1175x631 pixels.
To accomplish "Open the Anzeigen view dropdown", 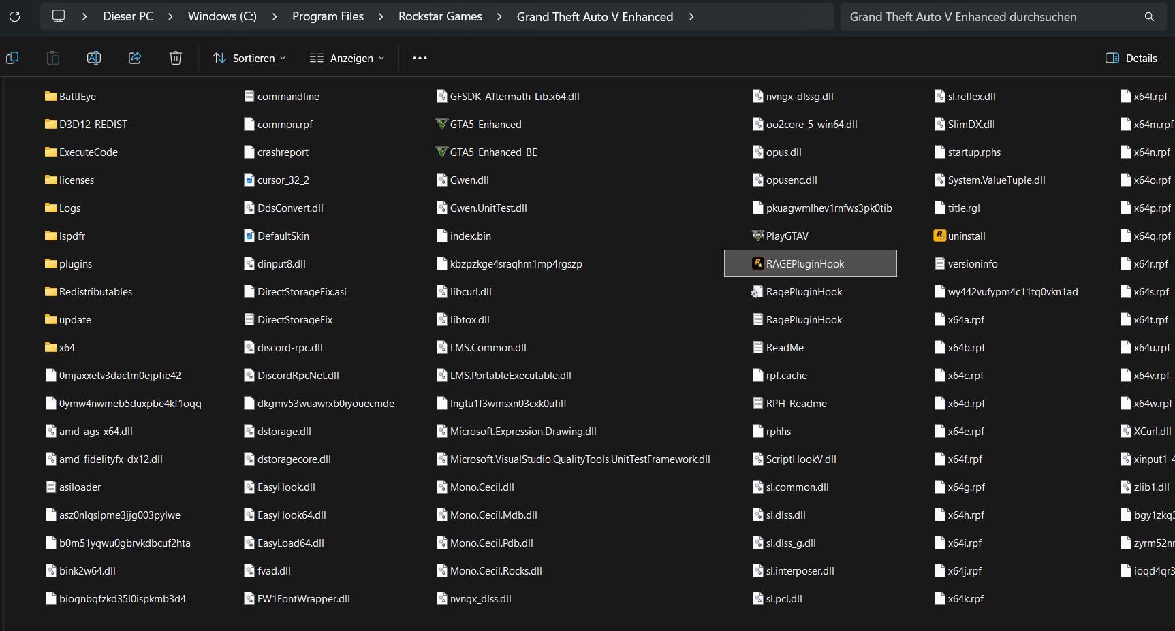I will click(x=347, y=58).
